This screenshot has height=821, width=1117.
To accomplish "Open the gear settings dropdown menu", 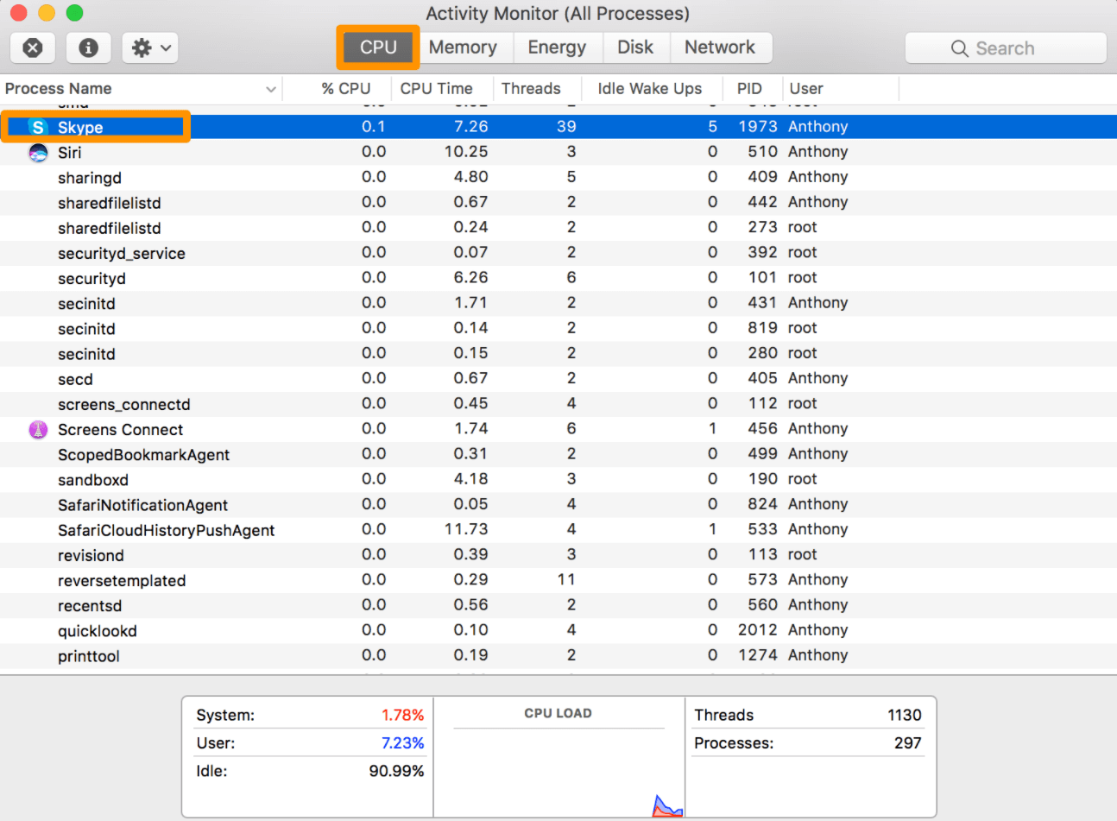I will (x=148, y=47).
